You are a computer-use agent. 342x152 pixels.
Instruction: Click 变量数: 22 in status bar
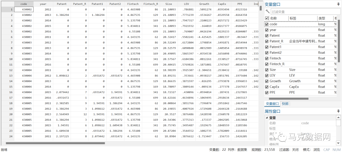coord(218,149)
